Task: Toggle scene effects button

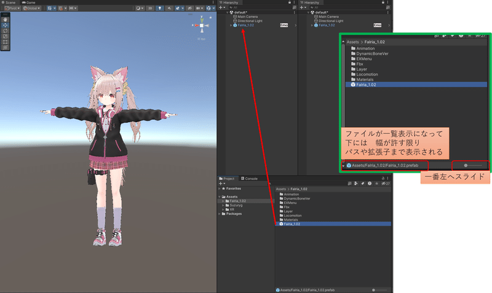Action: point(178,8)
